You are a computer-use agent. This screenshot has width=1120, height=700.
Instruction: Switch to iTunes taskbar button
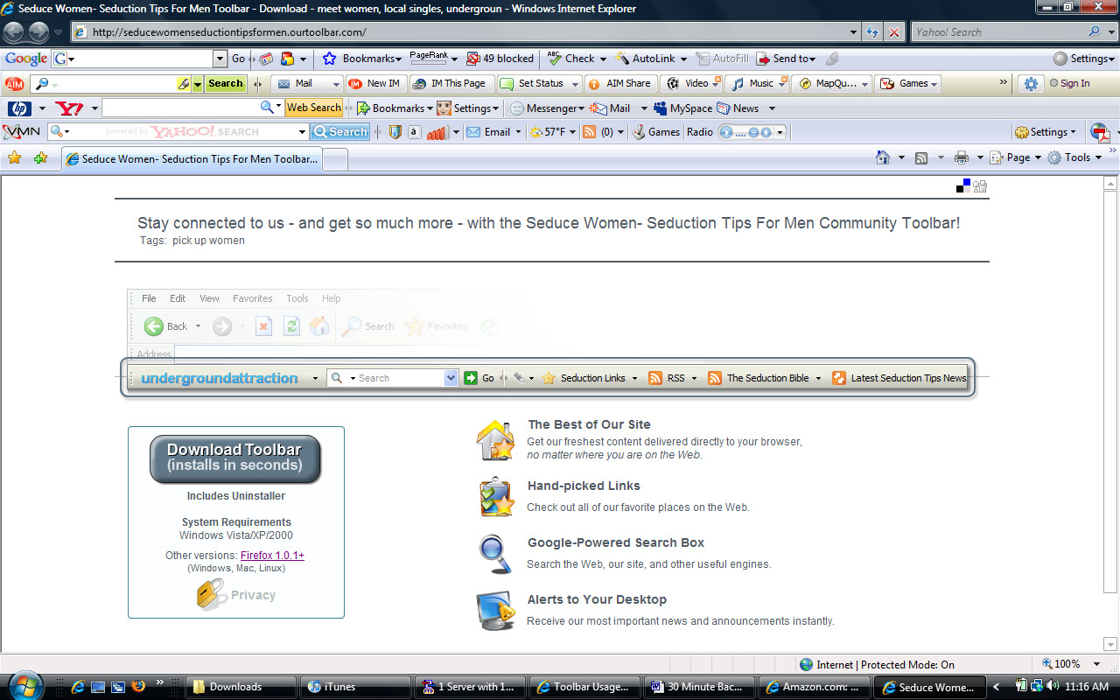pyautogui.click(x=355, y=687)
